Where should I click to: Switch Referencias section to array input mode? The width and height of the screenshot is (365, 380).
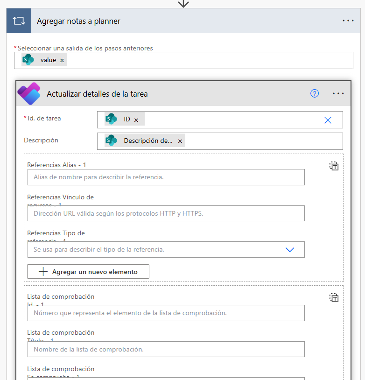tap(334, 166)
